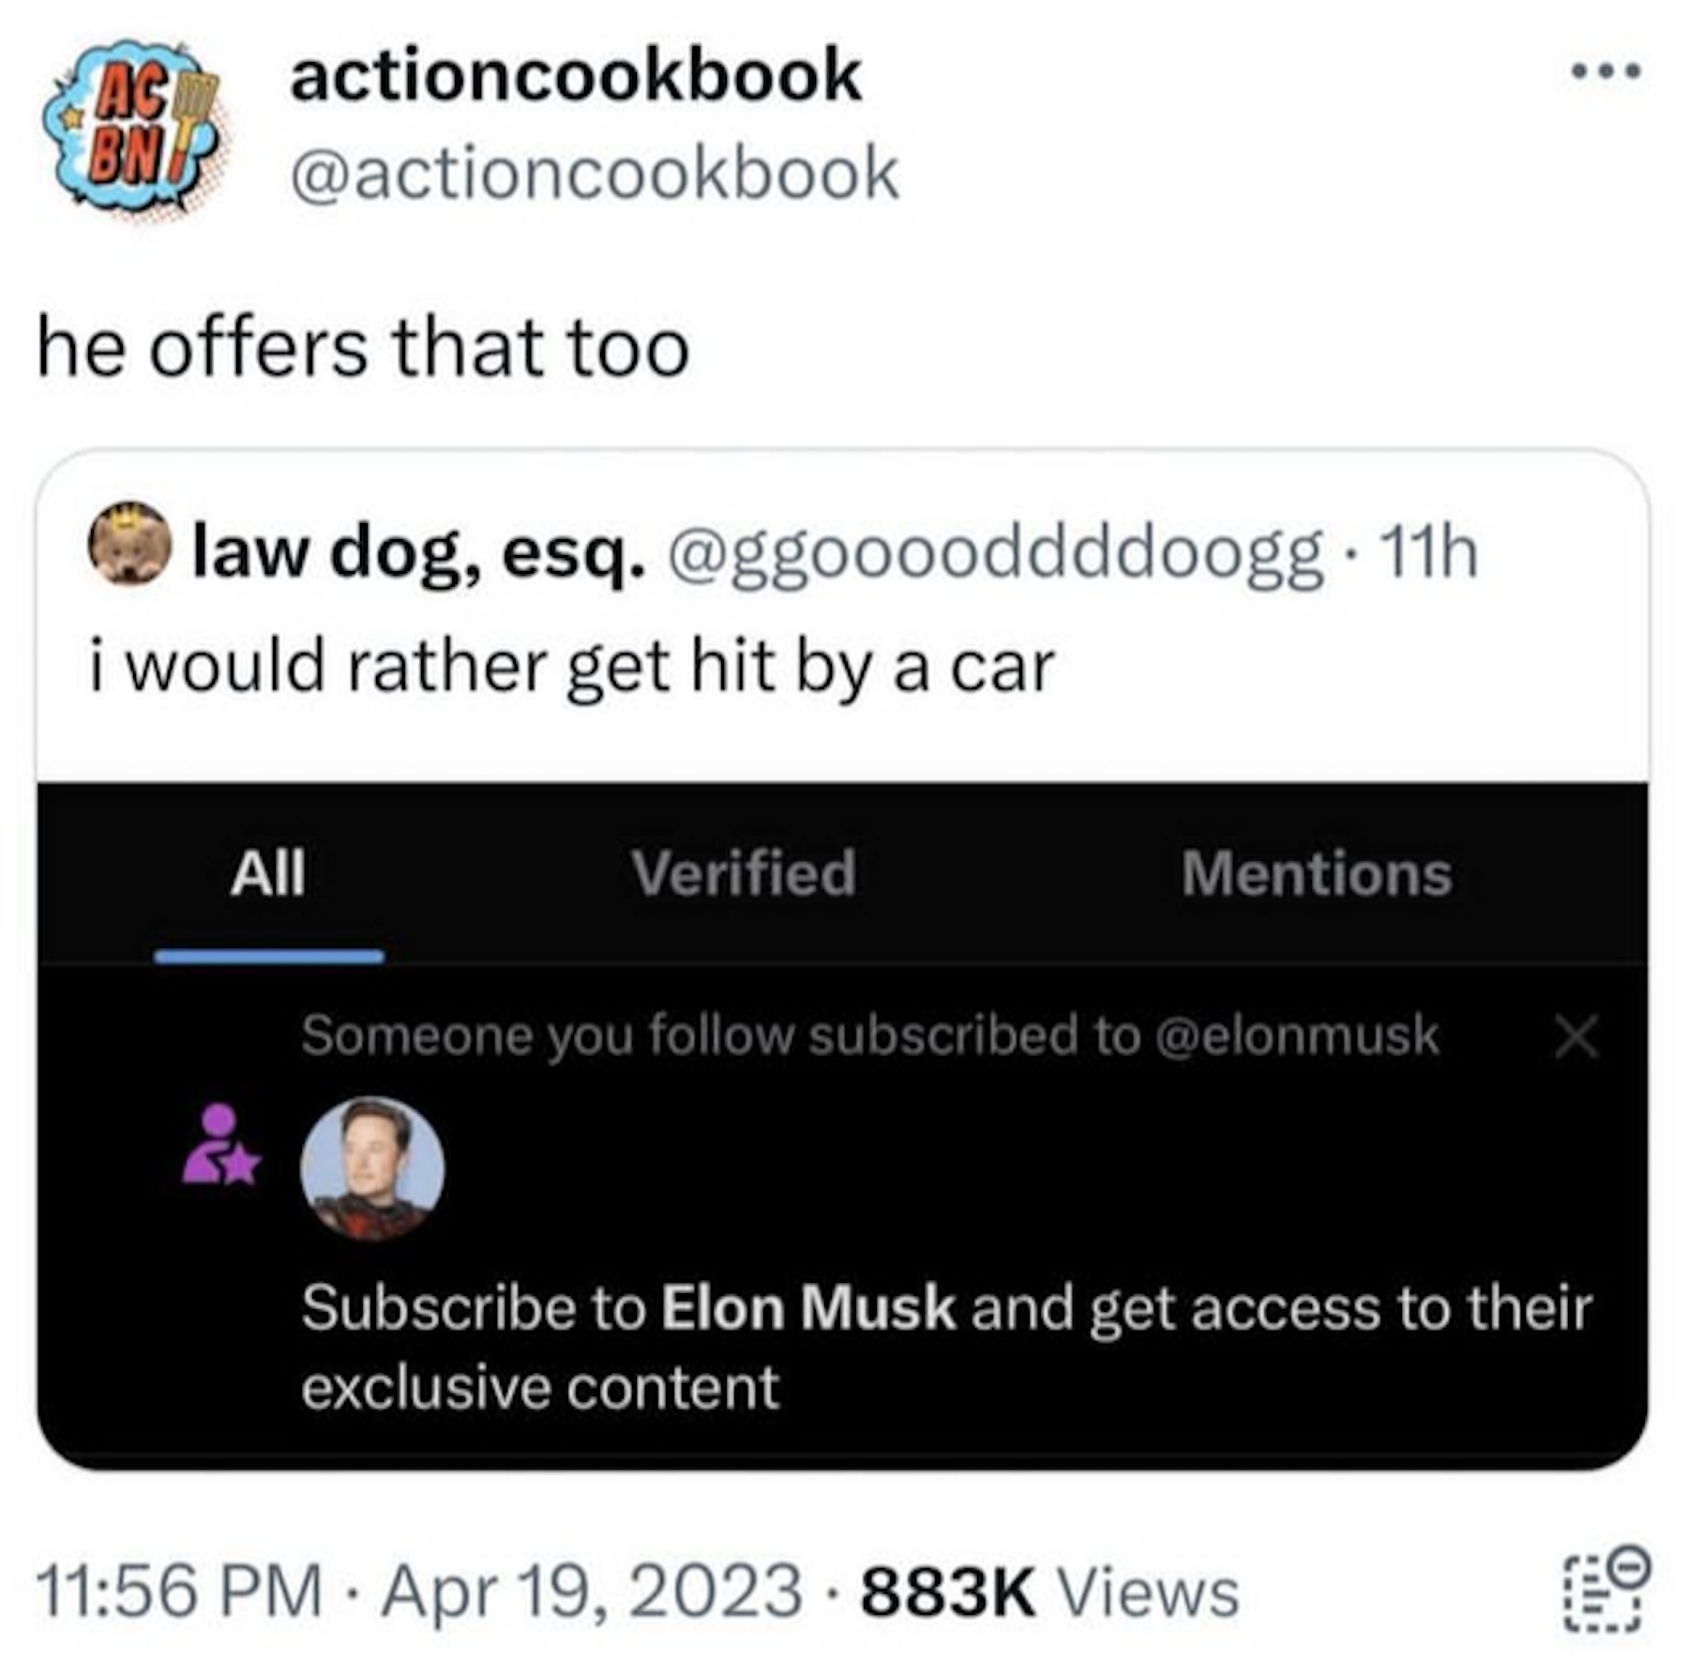This screenshot has height=1656, width=1688.
Task: Switch to the Mentions tab
Action: (x=1316, y=874)
